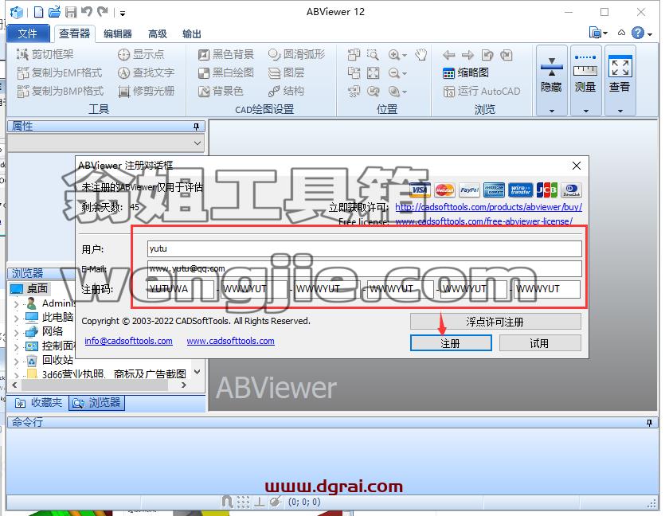
Task: Open the zoom out dropdown arrow
Action: tap(405, 74)
